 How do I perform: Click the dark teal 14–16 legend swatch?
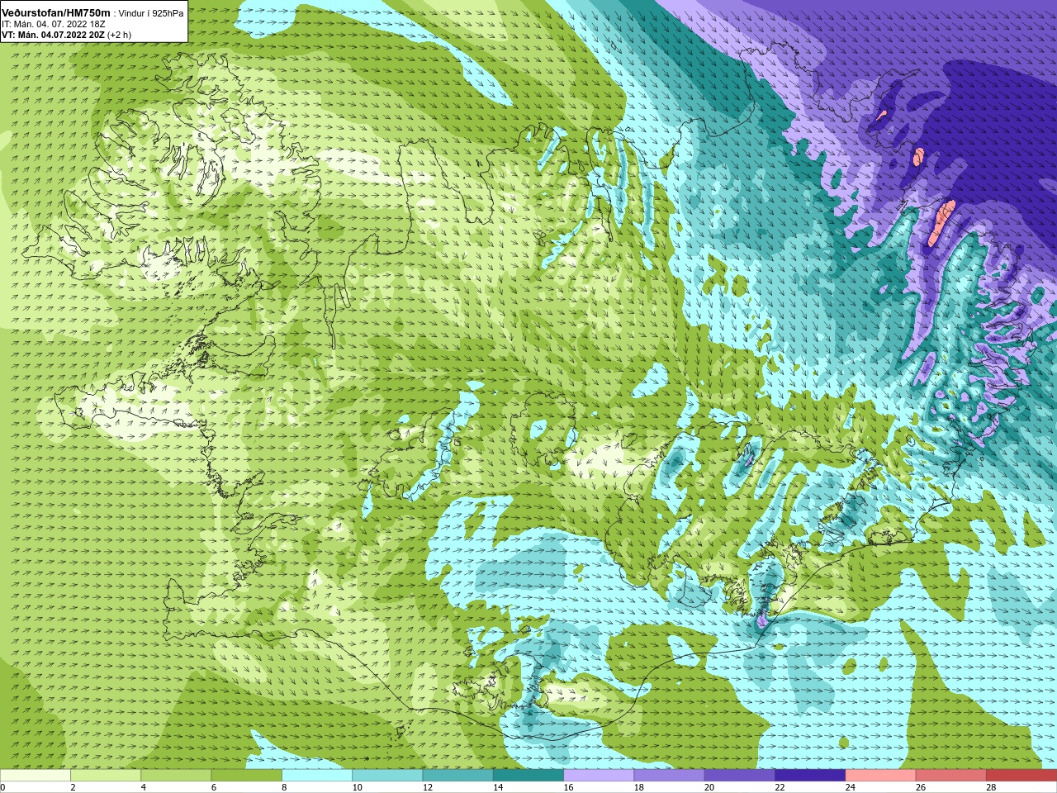click(x=528, y=775)
